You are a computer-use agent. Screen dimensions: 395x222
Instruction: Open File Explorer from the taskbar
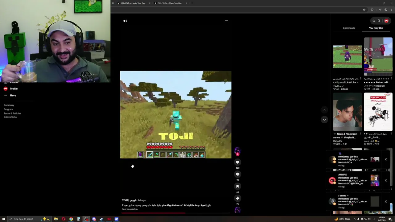[x=56, y=219]
